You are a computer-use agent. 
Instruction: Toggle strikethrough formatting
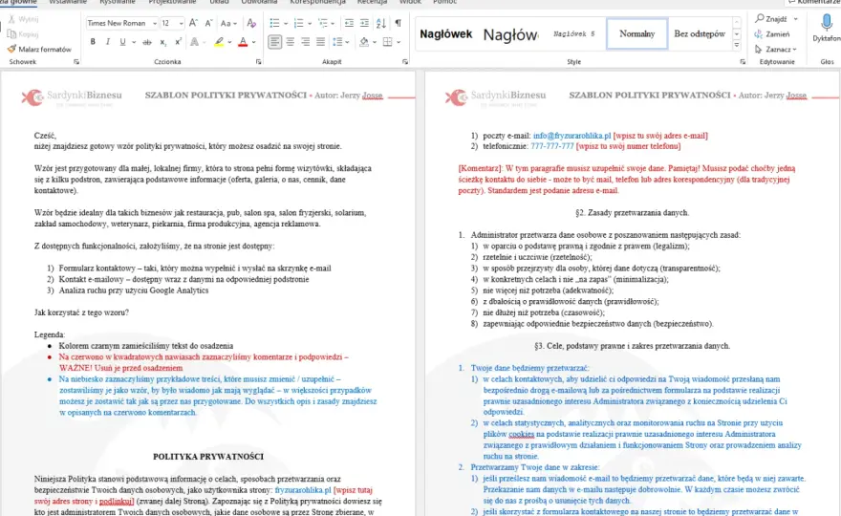tap(147, 42)
